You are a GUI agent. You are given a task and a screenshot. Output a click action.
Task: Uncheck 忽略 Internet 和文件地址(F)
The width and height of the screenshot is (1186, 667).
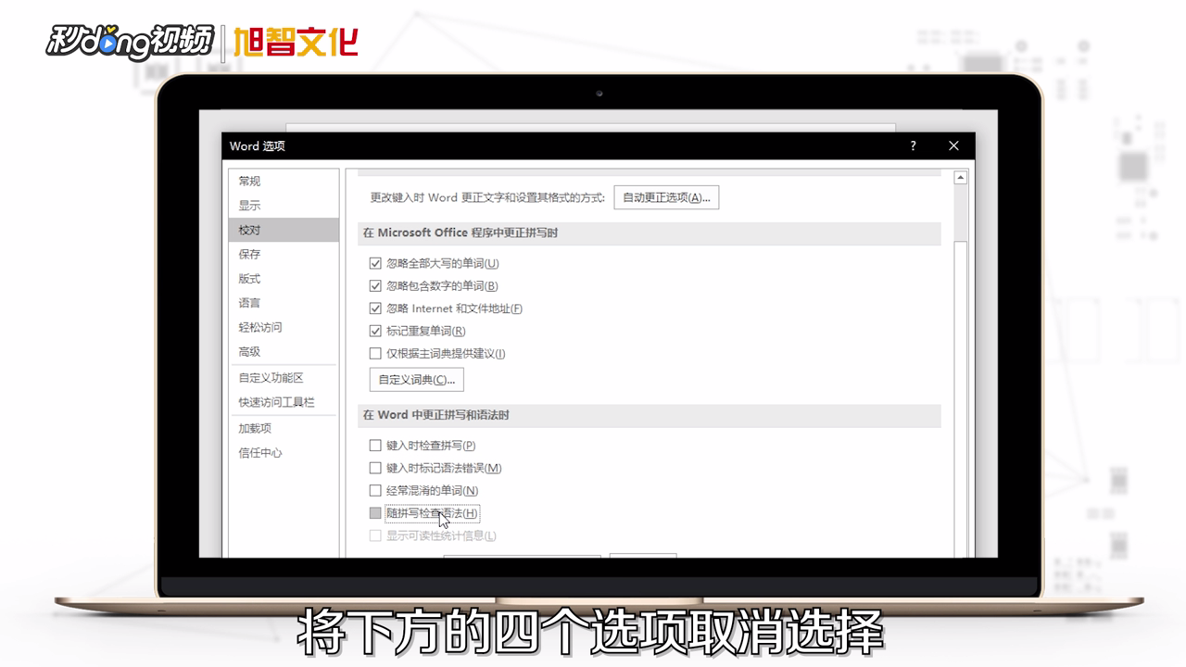point(375,308)
